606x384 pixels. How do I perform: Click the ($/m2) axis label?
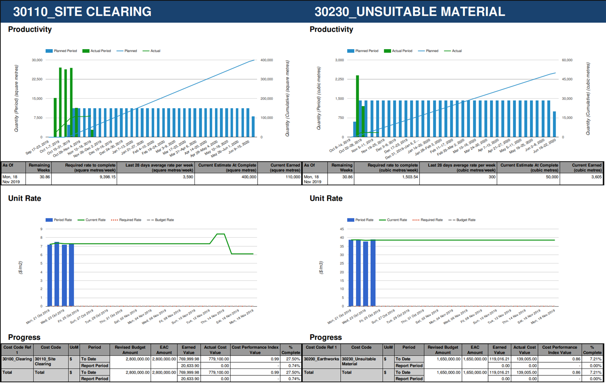coord(20,268)
